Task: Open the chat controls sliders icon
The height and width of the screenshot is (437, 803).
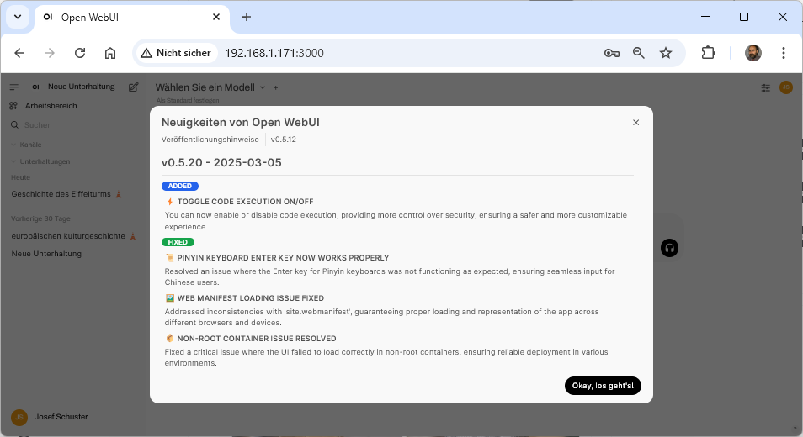Action: click(x=765, y=87)
